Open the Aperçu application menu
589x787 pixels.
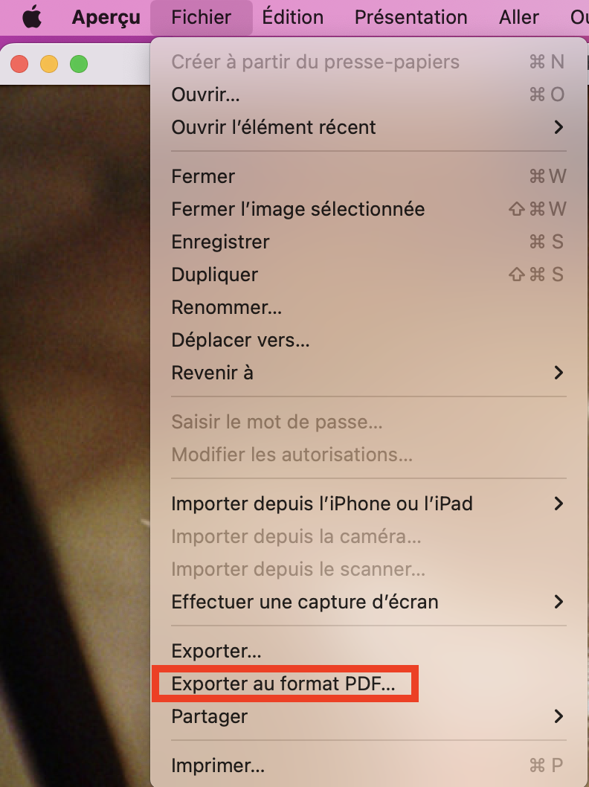pyautogui.click(x=106, y=17)
